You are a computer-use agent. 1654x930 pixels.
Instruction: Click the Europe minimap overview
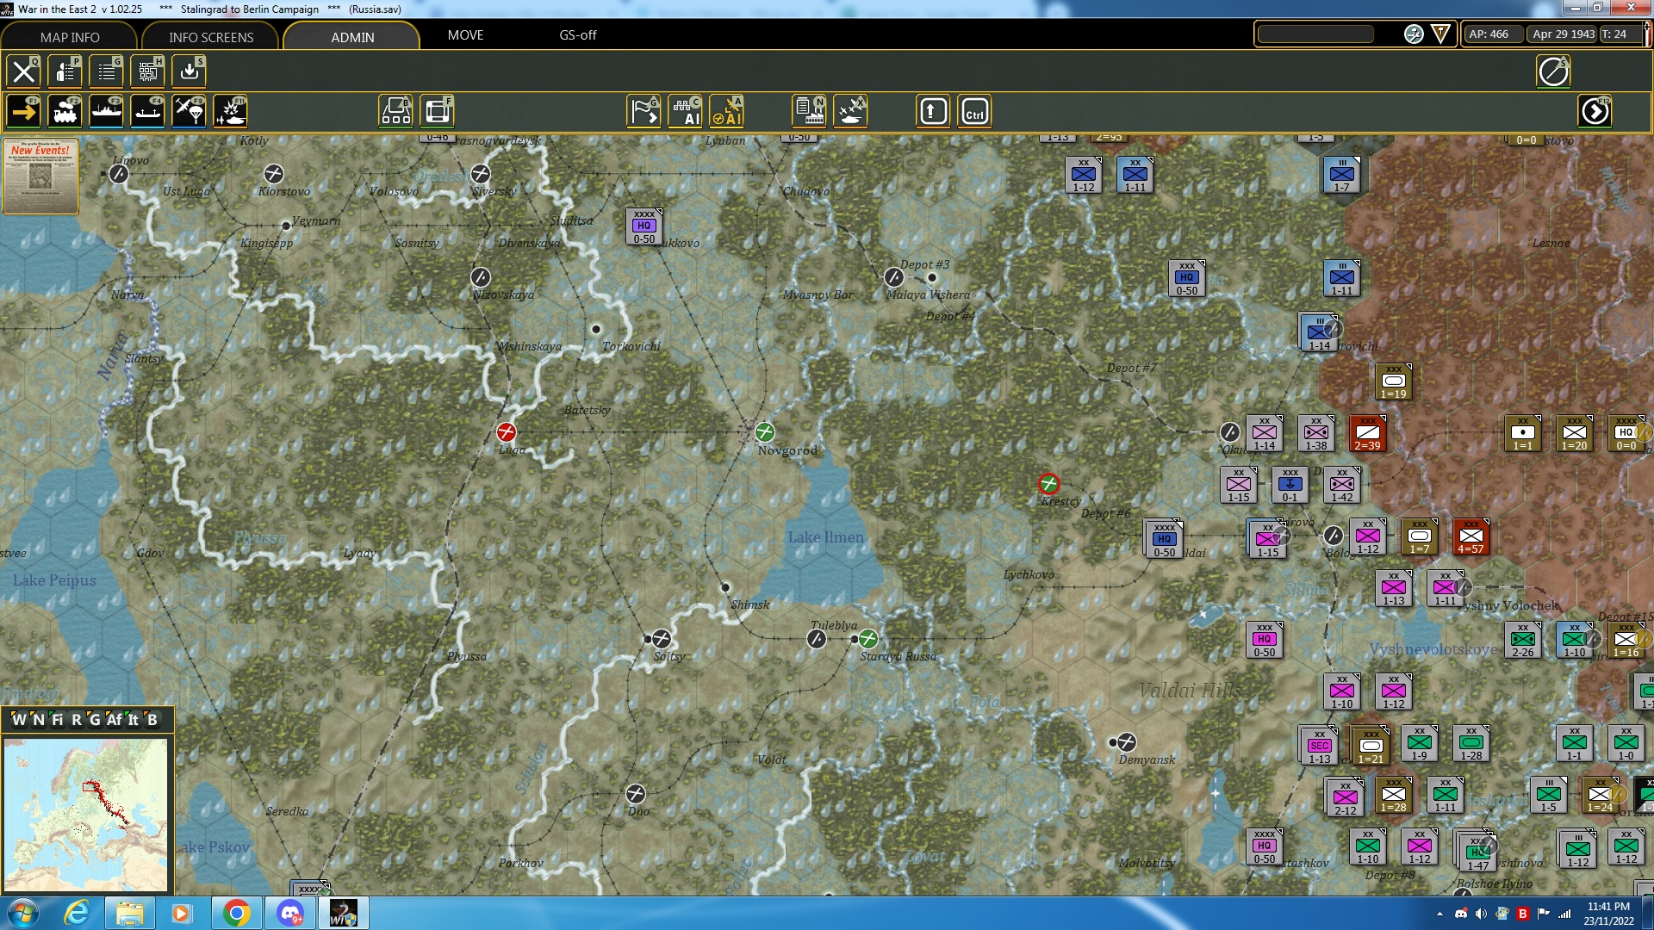pyautogui.click(x=86, y=814)
